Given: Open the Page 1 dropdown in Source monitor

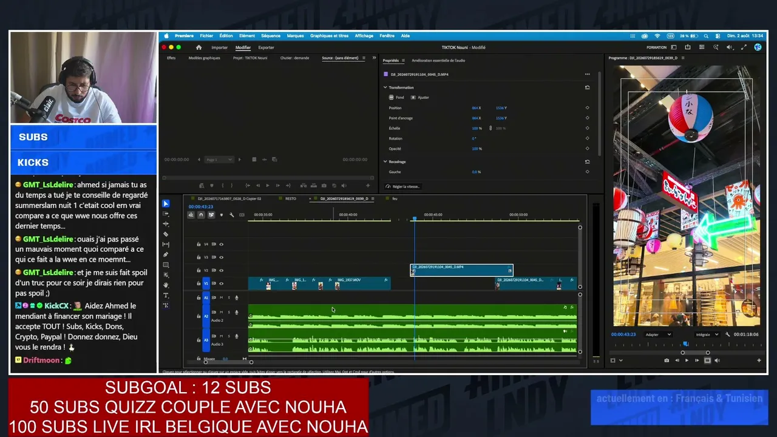Looking at the screenshot, I should pyautogui.click(x=219, y=160).
